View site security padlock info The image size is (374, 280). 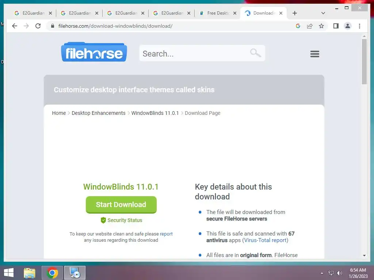pyautogui.click(x=53, y=26)
